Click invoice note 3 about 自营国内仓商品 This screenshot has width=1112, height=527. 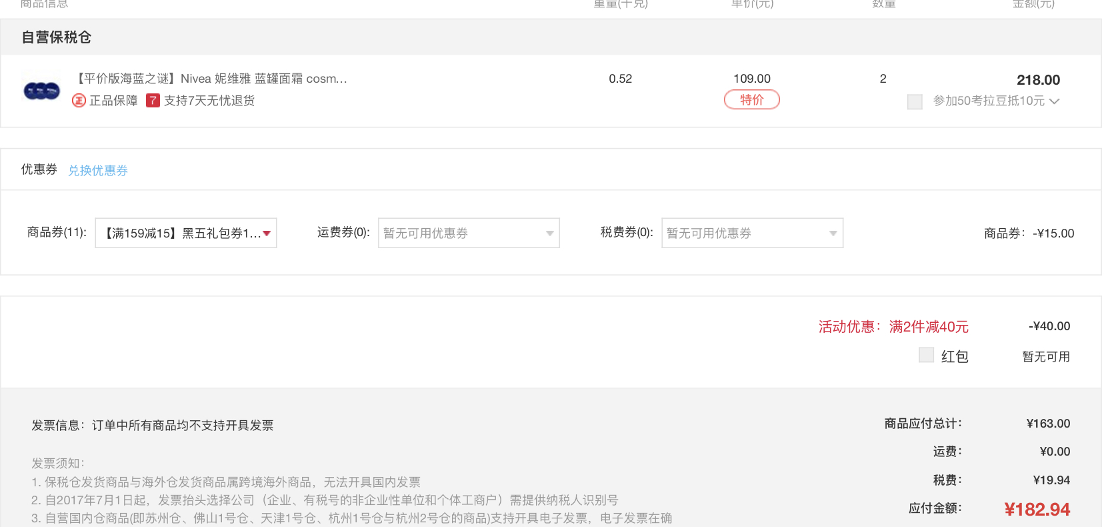coord(352,518)
